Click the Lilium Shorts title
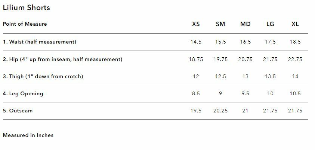 (27, 7)
